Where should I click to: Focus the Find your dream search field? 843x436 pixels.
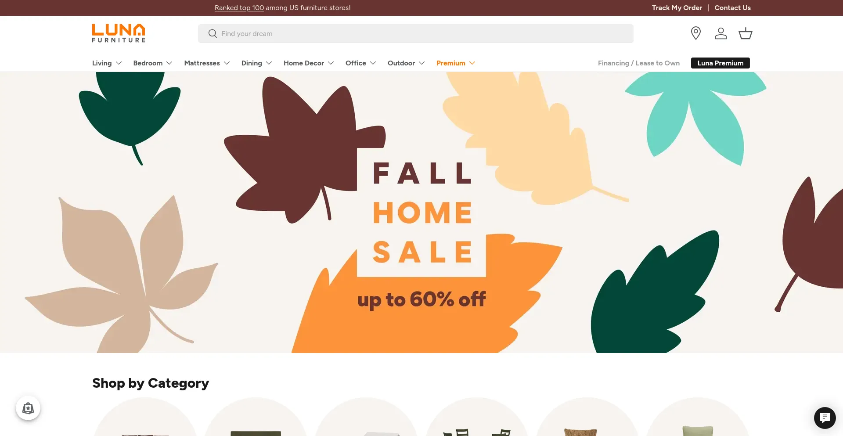[x=415, y=33]
